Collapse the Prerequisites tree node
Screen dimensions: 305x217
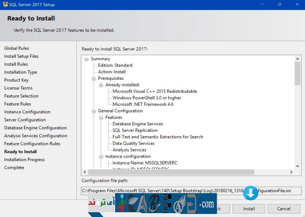[94, 79]
